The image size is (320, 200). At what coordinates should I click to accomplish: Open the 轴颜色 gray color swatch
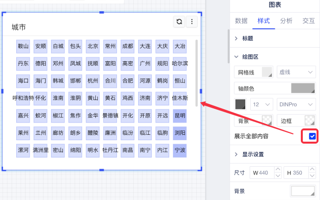[x=302, y=88]
